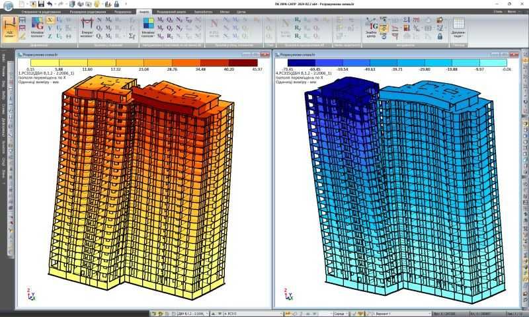Click the plate stress mosaic squares icon
Screen dimensions: 529x317
tap(147, 27)
